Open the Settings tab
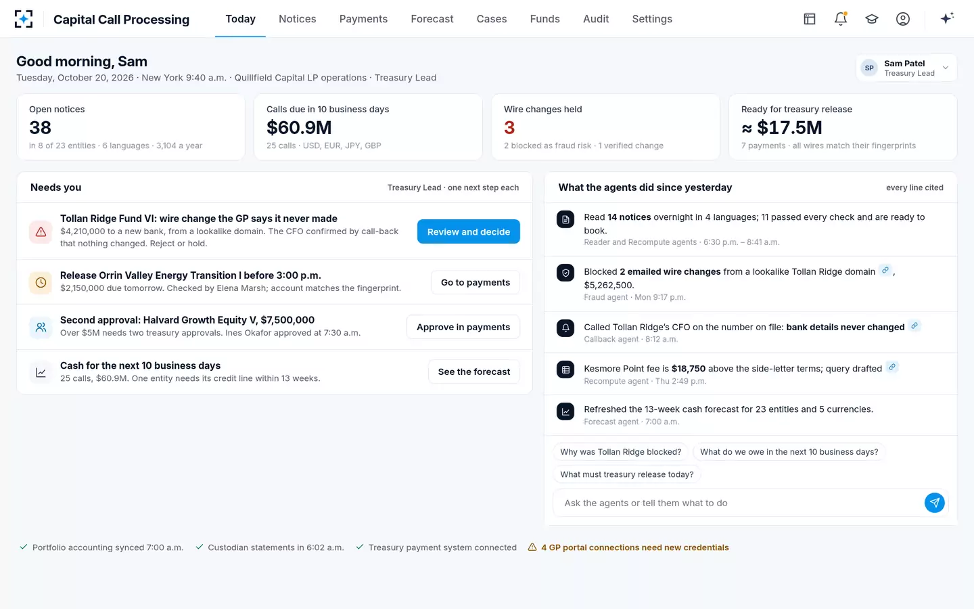The height and width of the screenshot is (609, 974). pyautogui.click(x=652, y=19)
